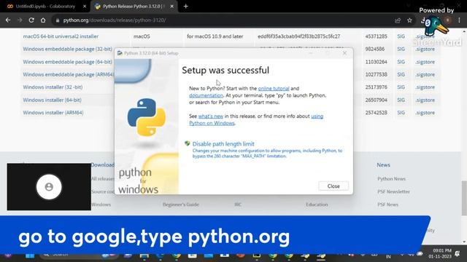Open .sigstore link in 25742528 row

(x=425, y=113)
